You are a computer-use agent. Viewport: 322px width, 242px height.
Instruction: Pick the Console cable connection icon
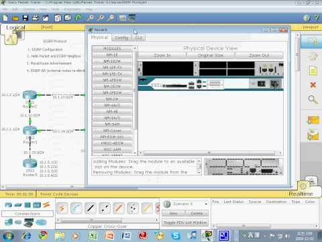click(x=76, y=208)
